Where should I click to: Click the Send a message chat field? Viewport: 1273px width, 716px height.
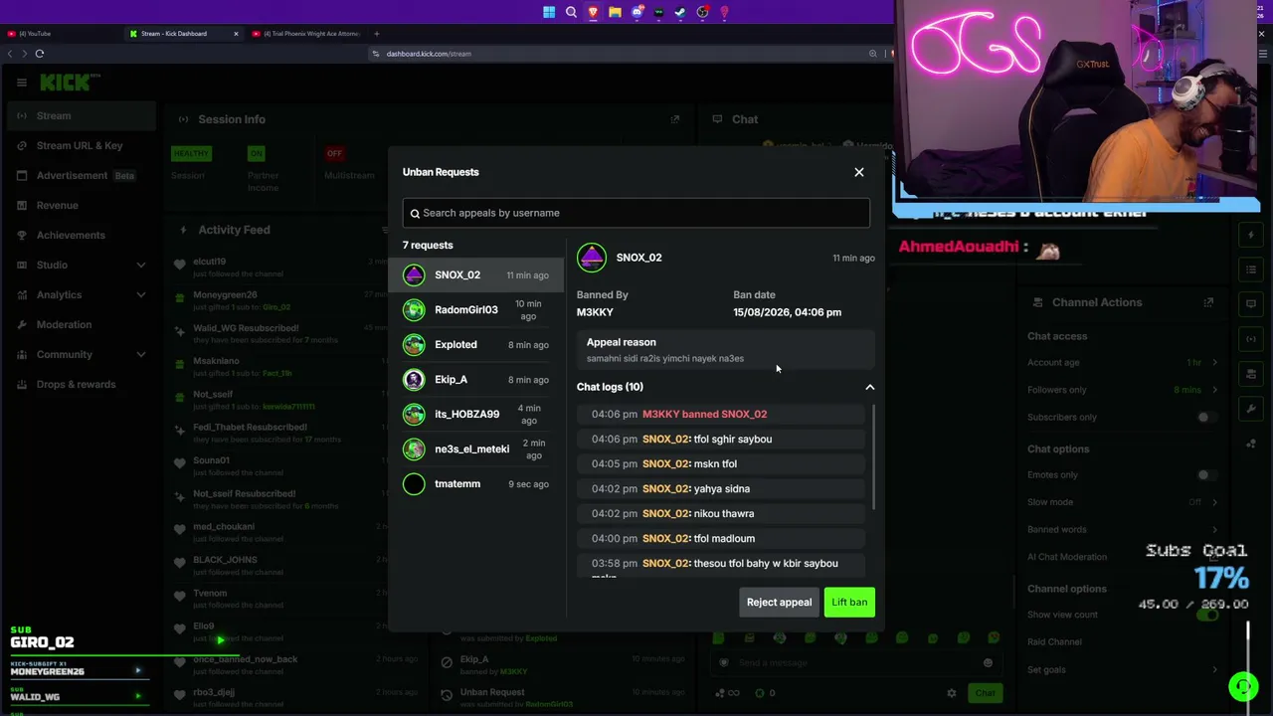coord(855,663)
